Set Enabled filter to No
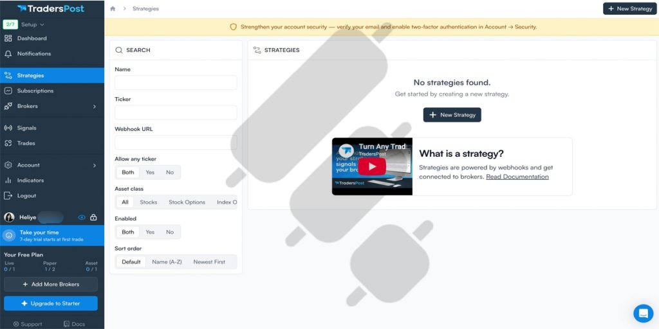Image resolution: width=659 pixels, height=329 pixels. (x=170, y=232)
